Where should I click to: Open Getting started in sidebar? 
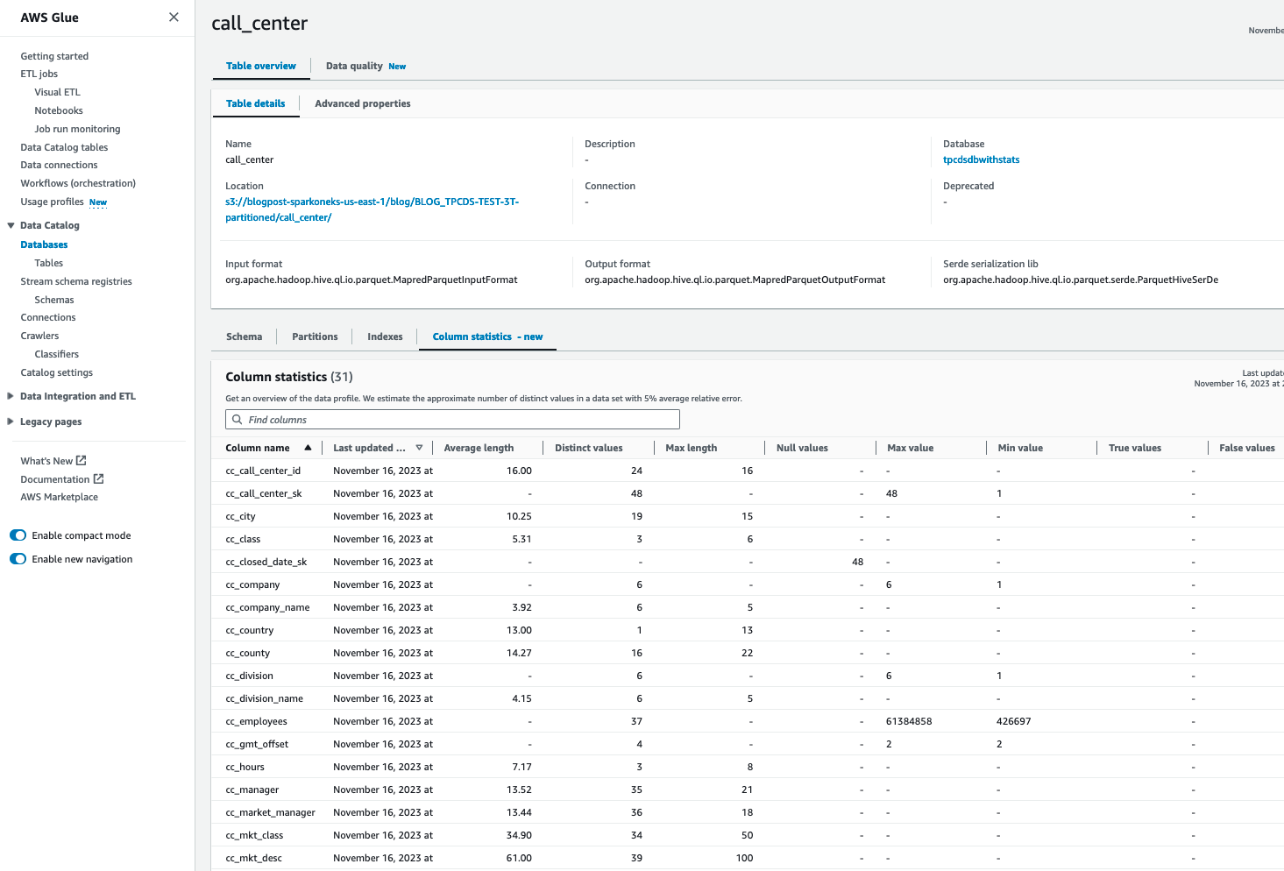[54, 56]
